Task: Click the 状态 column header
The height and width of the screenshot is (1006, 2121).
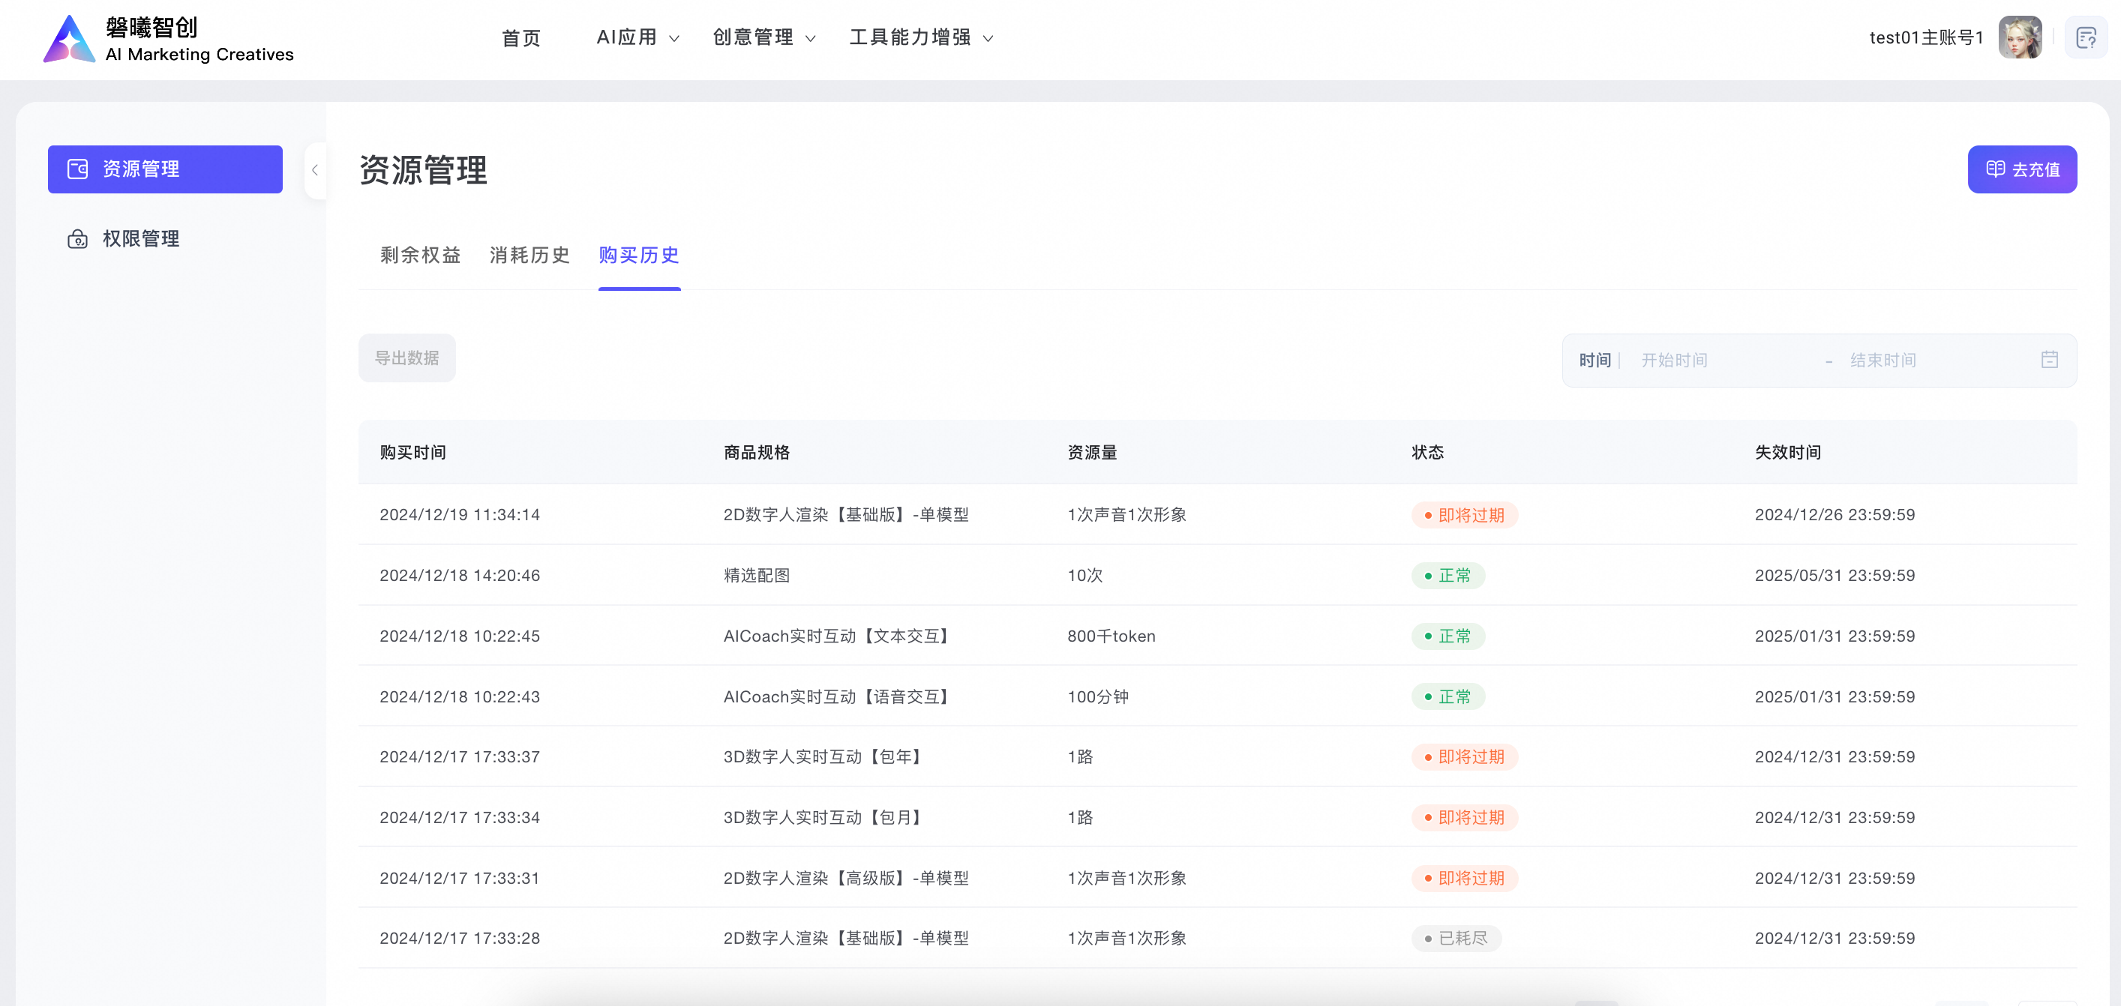Action: click(x=1428, y=452)
